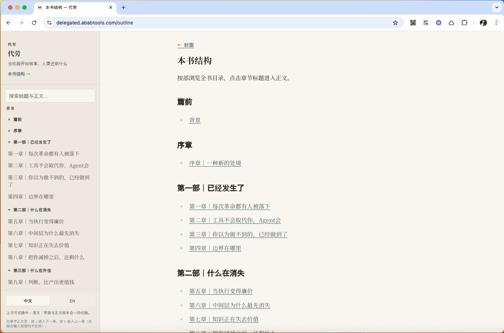
Task: Click the 序章 heading in main content
Action: point(185,145)
